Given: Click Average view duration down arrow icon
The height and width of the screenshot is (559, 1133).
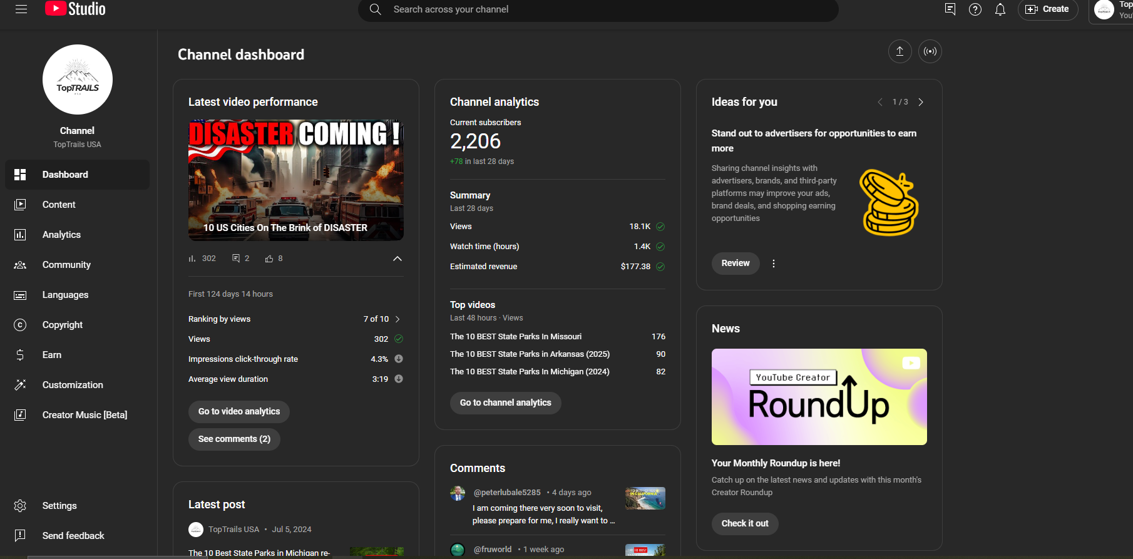Looking at the screenshot, I should pos(399,379).
